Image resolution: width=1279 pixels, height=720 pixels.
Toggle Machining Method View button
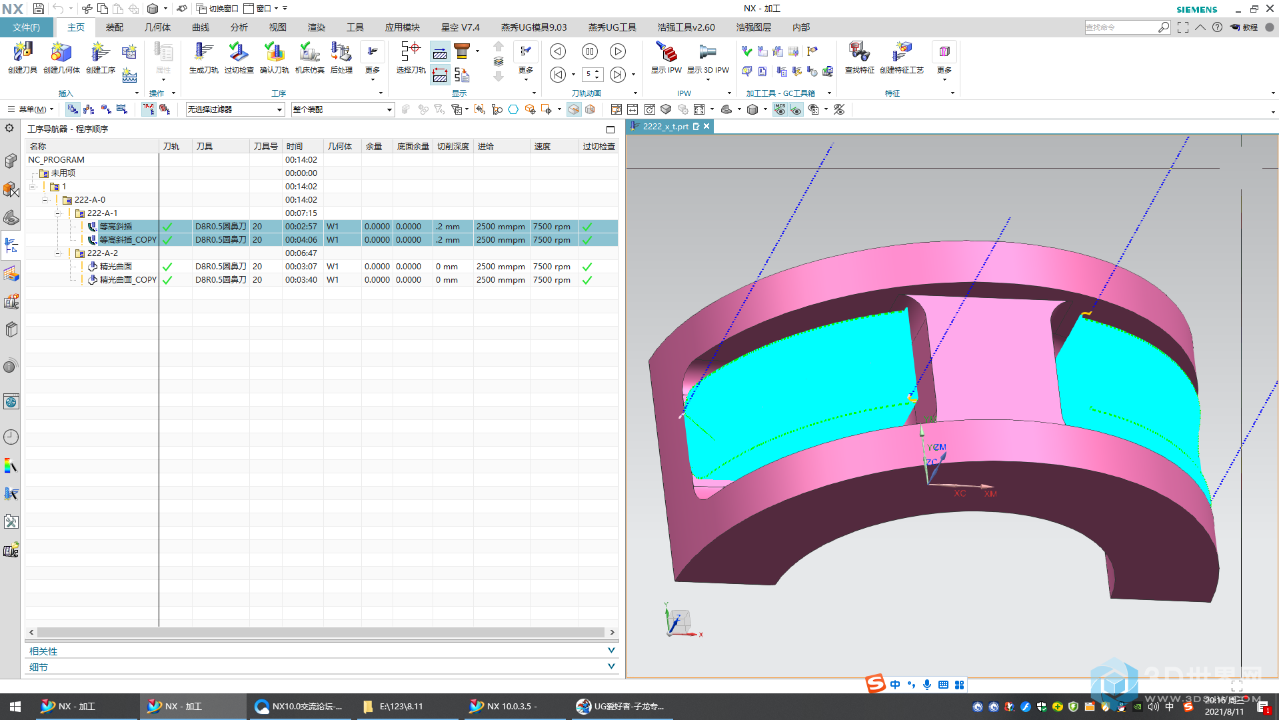pyautogui.click(x=122, y=109)
